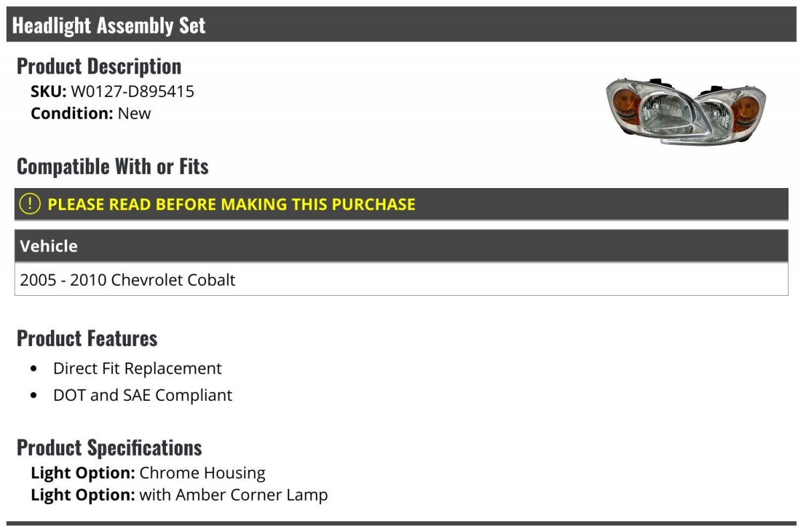Click the Condition: New text
803x532 pixels.
coord(91,113)
